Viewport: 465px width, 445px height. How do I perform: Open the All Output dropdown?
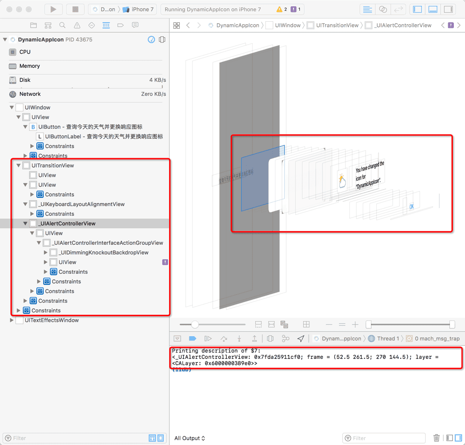click(x=189, y=438)
